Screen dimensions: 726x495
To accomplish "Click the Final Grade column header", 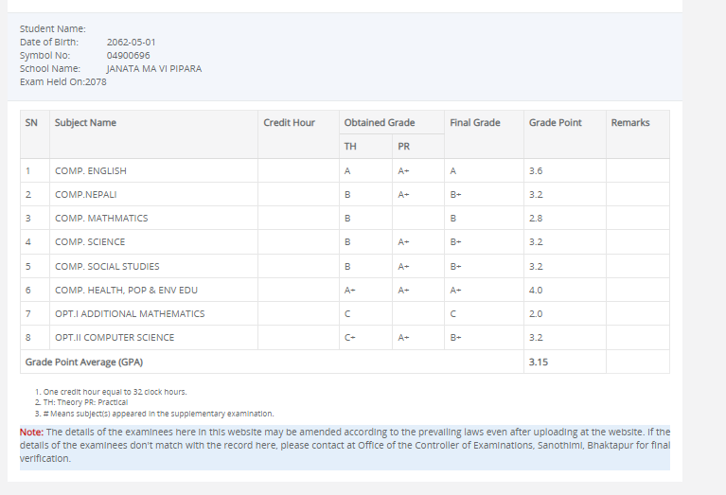I will coord(475,123).
